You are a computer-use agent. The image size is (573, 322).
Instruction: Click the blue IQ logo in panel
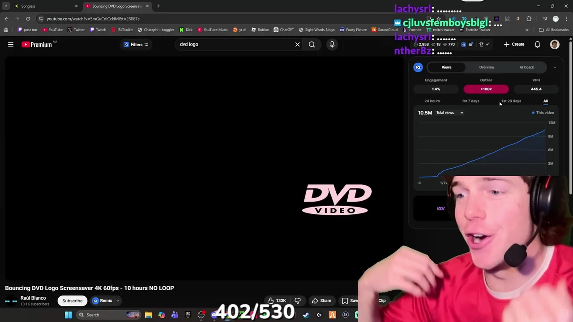point(418,67)
